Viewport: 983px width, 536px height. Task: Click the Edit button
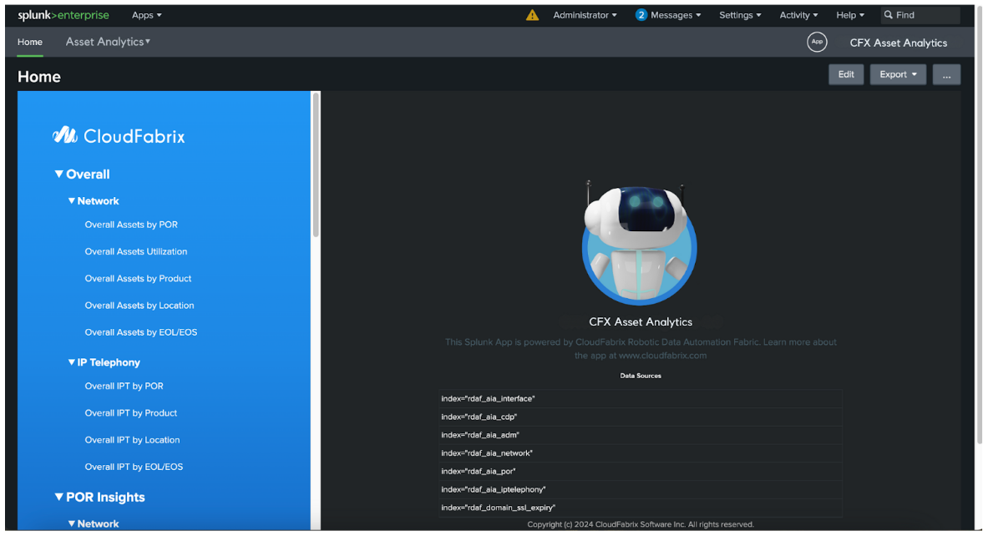(x=846, y=74)
